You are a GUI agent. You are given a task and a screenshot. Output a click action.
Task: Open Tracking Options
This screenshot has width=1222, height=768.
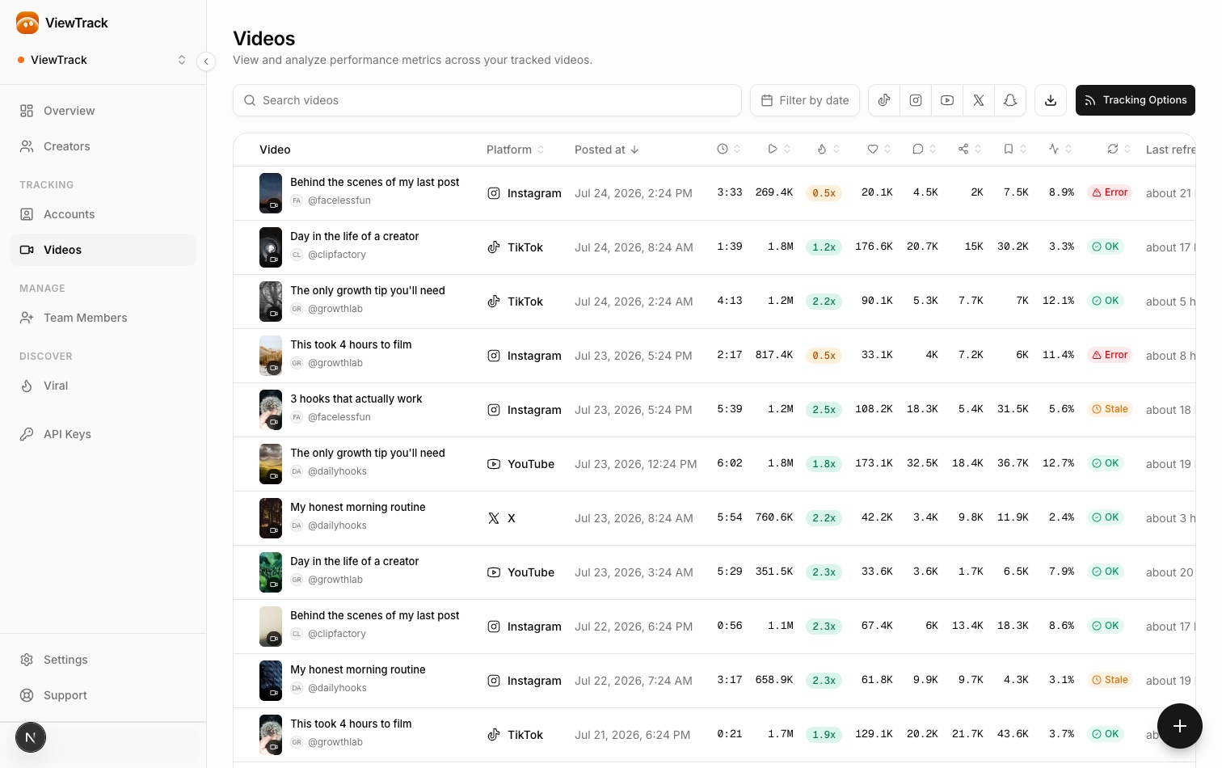click(x=1136, y=100)
